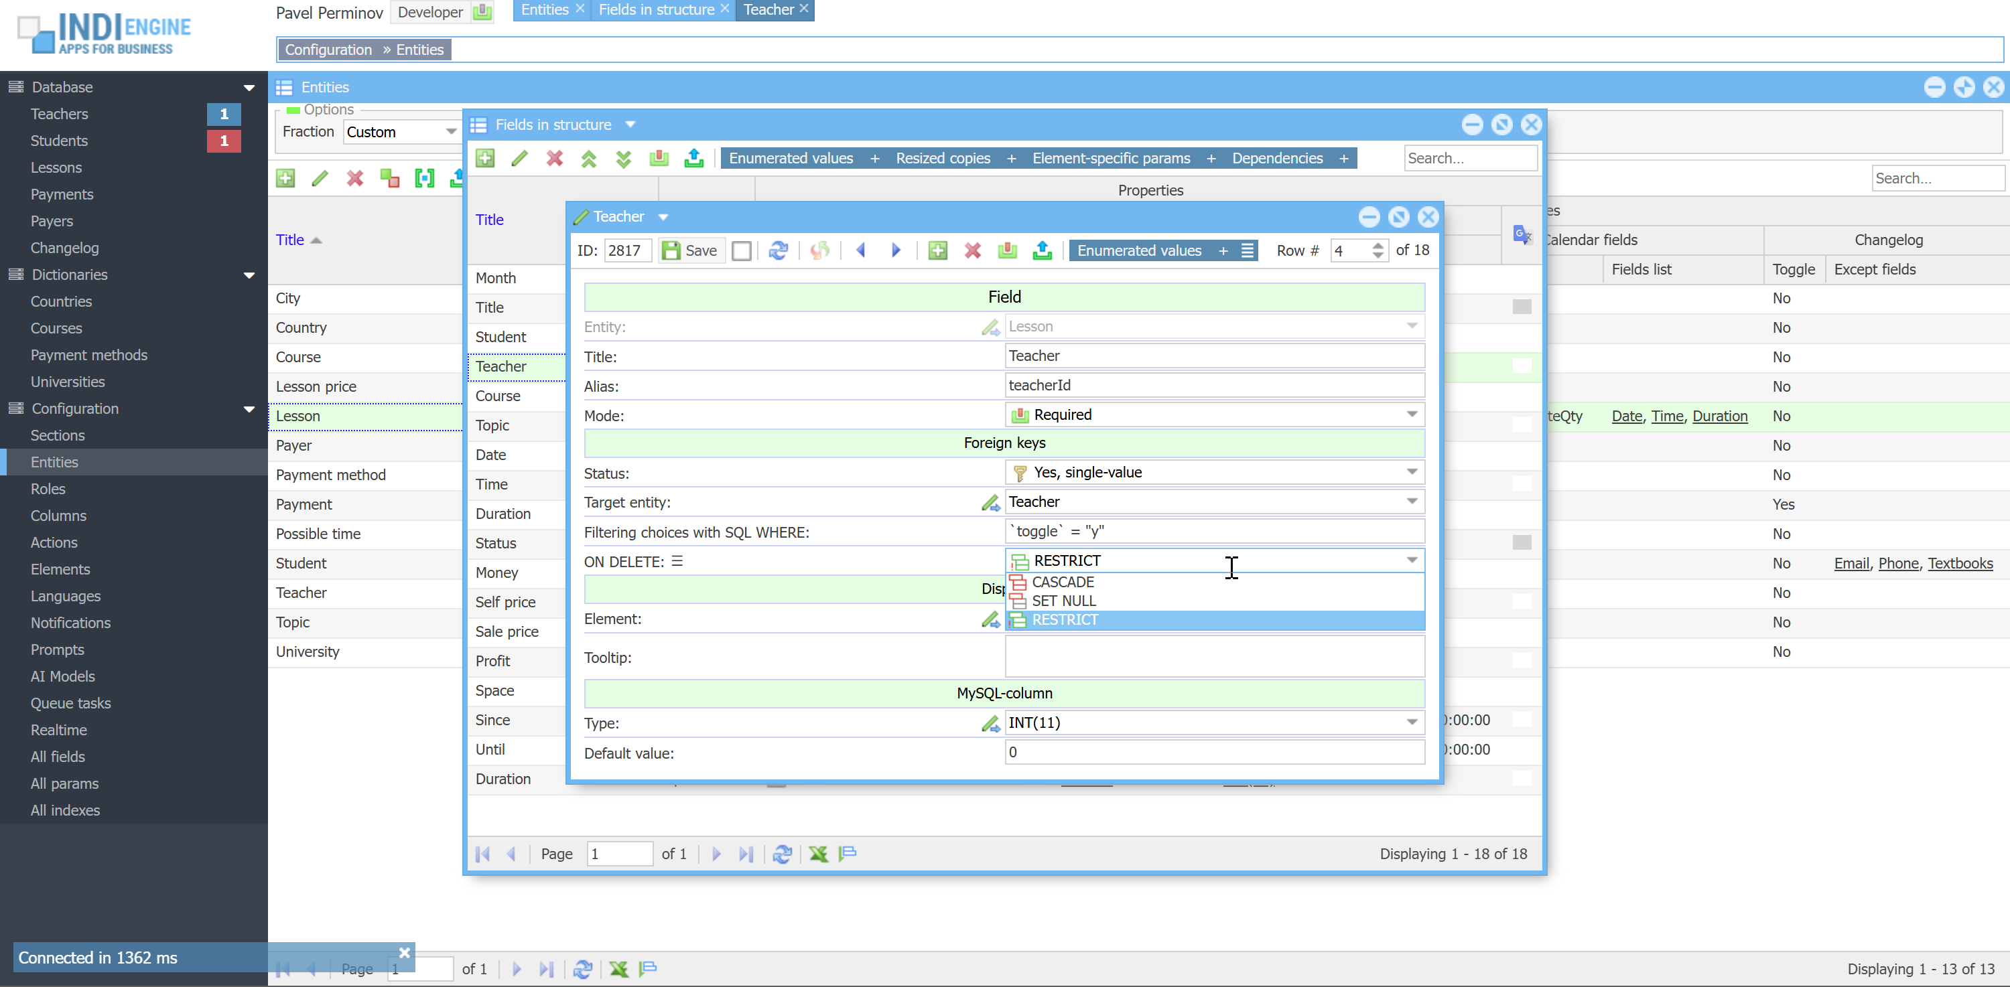Viewport: 2010px width, 987px height.
Task: Click the Google Translate icon beside Properties
Action: pos(1521,233)
